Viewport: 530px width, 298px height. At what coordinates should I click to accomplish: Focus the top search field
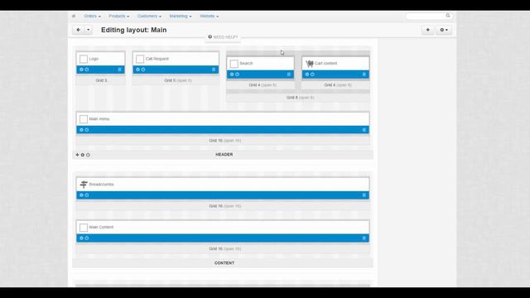click(429, 16)
